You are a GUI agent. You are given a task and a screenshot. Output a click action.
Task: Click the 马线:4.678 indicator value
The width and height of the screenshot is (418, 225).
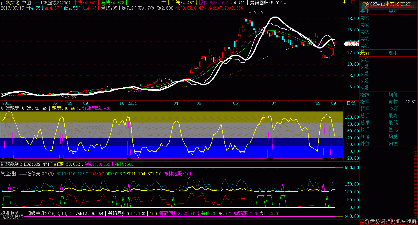(x=113, y=3)
